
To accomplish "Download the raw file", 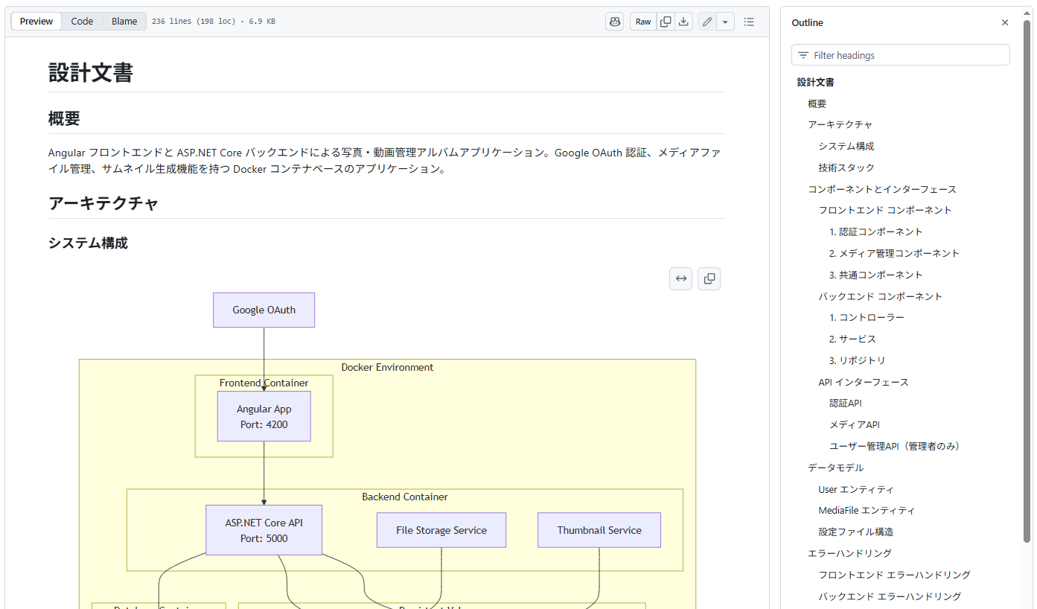I will click(683, 22).
